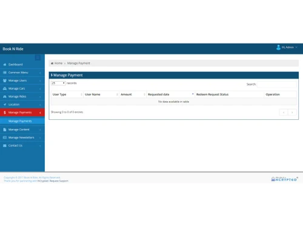Expand the Manage Cars chevron
The image size is (303, 227).
(40, 89)
